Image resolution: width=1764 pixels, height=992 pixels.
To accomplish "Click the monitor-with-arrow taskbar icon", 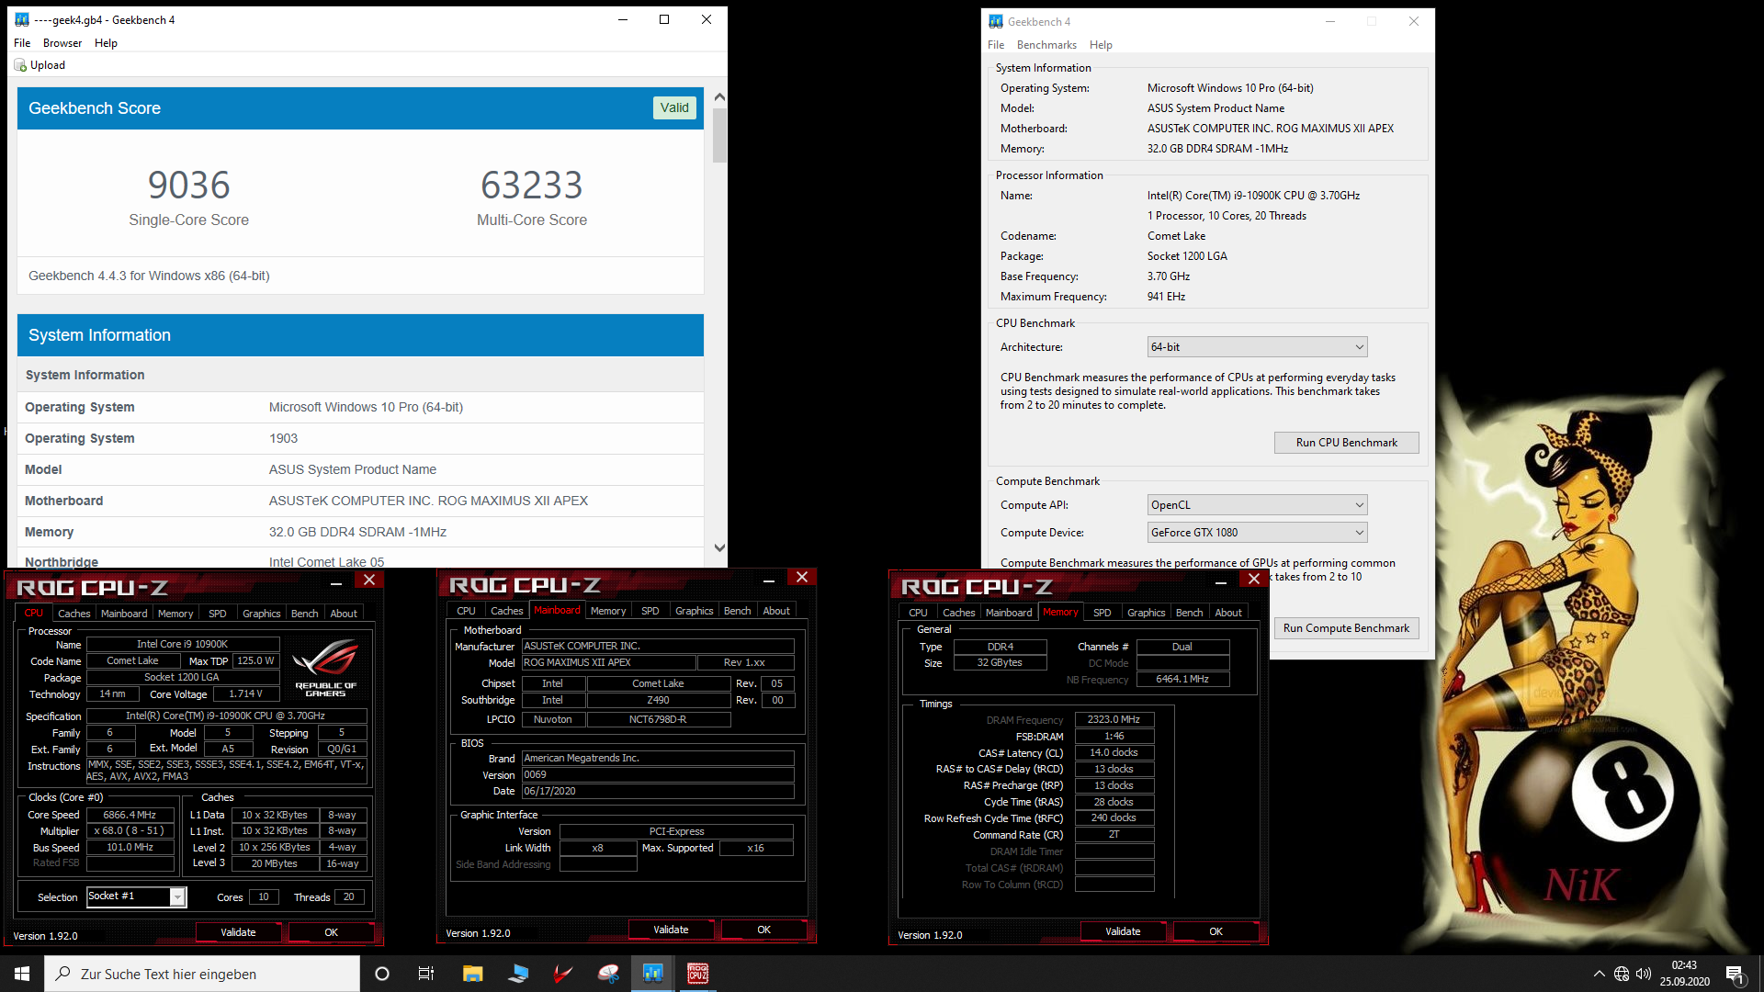I will click(518, 974).
